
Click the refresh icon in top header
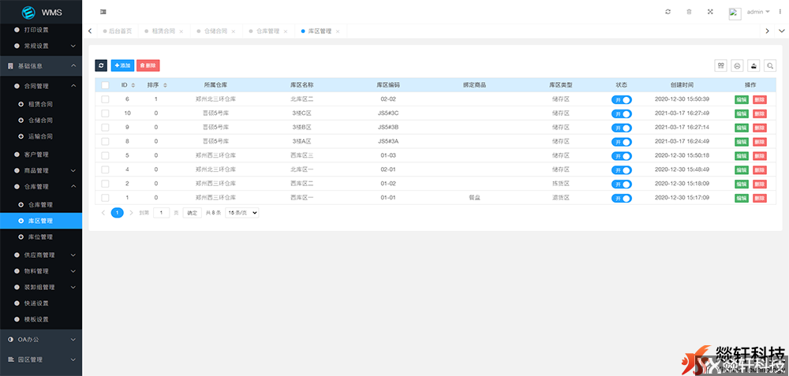point(668,12)
